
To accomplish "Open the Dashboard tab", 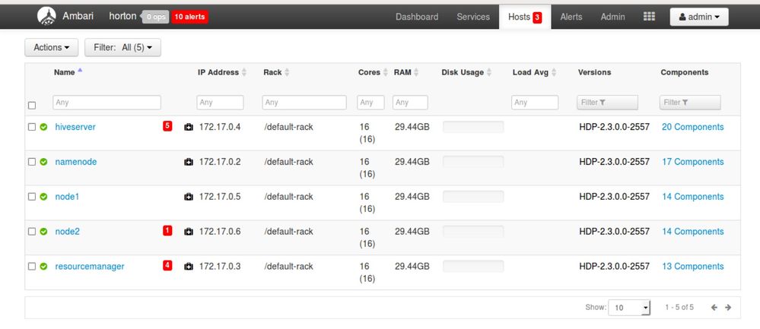I will point(417,17).
